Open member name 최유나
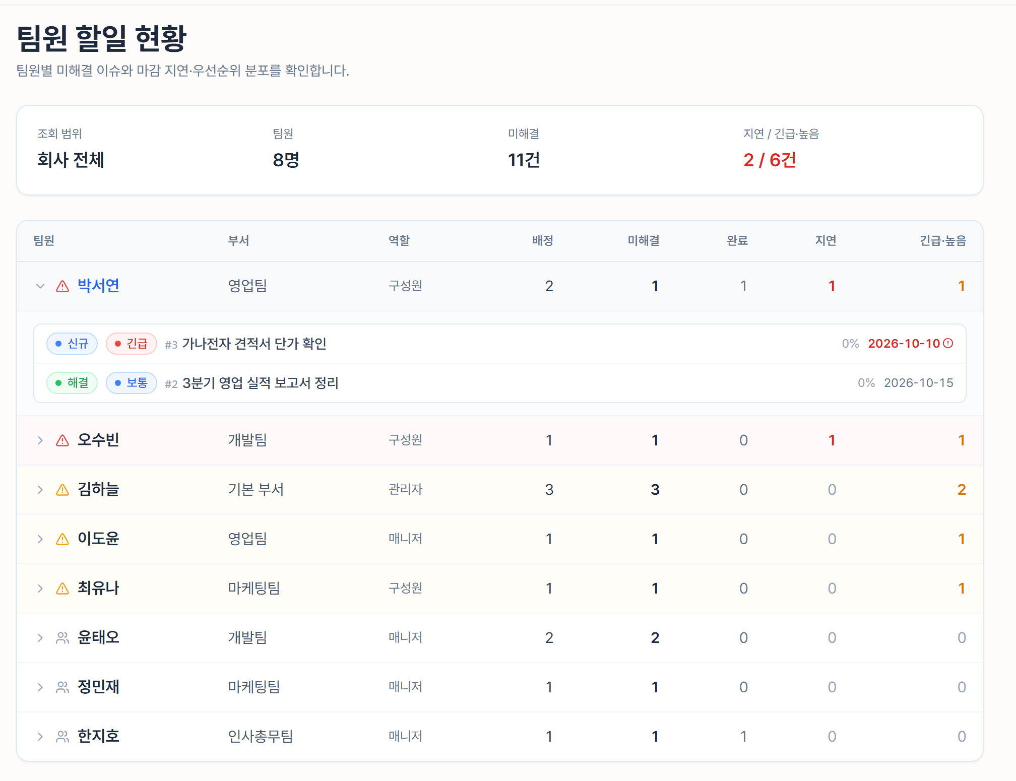 click(x=98, y=588)
